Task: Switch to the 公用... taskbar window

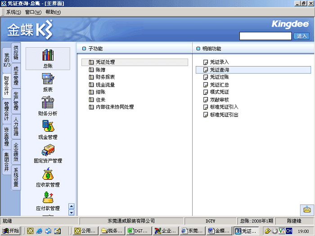Action: point(85,231)
